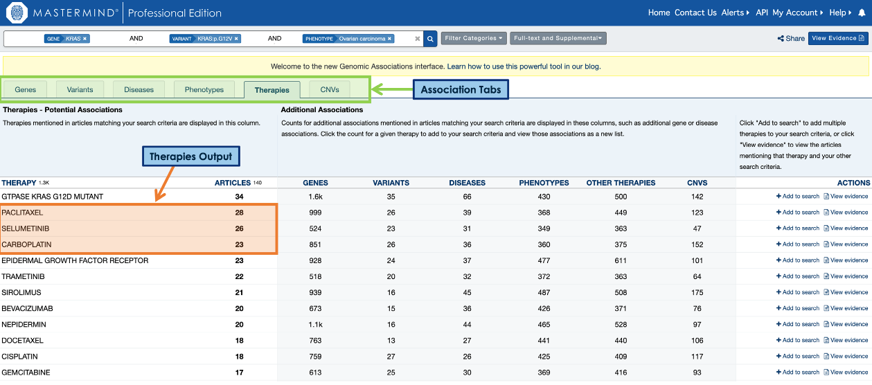Open the 'Learn how to use' blog link
Image resolution: width=872 pixels, height=385 pixels.
tap(524, 66)
